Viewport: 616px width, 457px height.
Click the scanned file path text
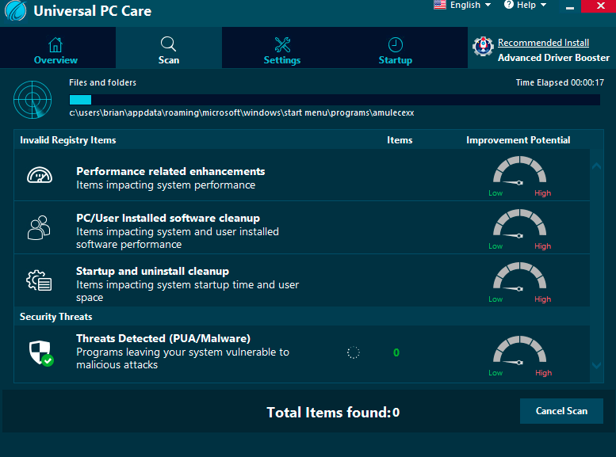pos(242,113)
